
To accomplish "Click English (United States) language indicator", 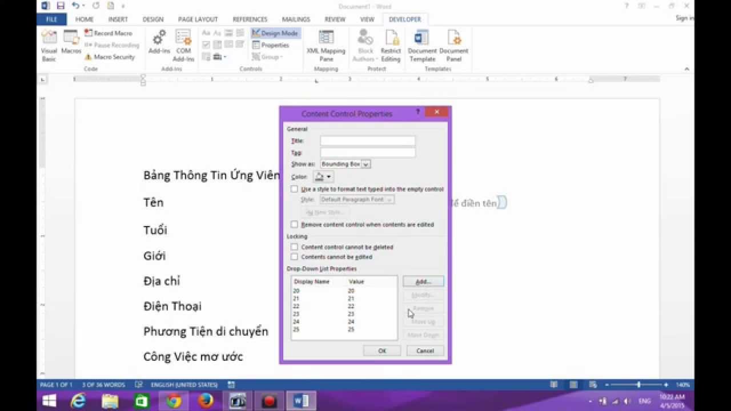I will tap(184, 385).
